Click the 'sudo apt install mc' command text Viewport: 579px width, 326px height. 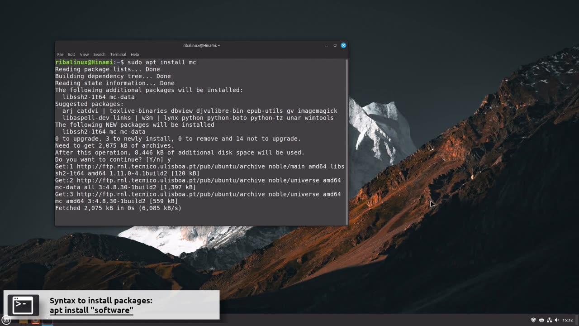161,62
